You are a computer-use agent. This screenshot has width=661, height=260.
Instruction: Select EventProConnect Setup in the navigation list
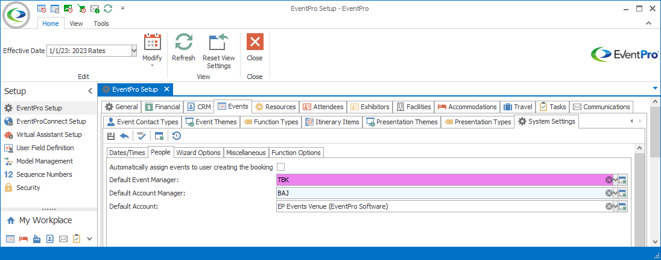[48, 121]
